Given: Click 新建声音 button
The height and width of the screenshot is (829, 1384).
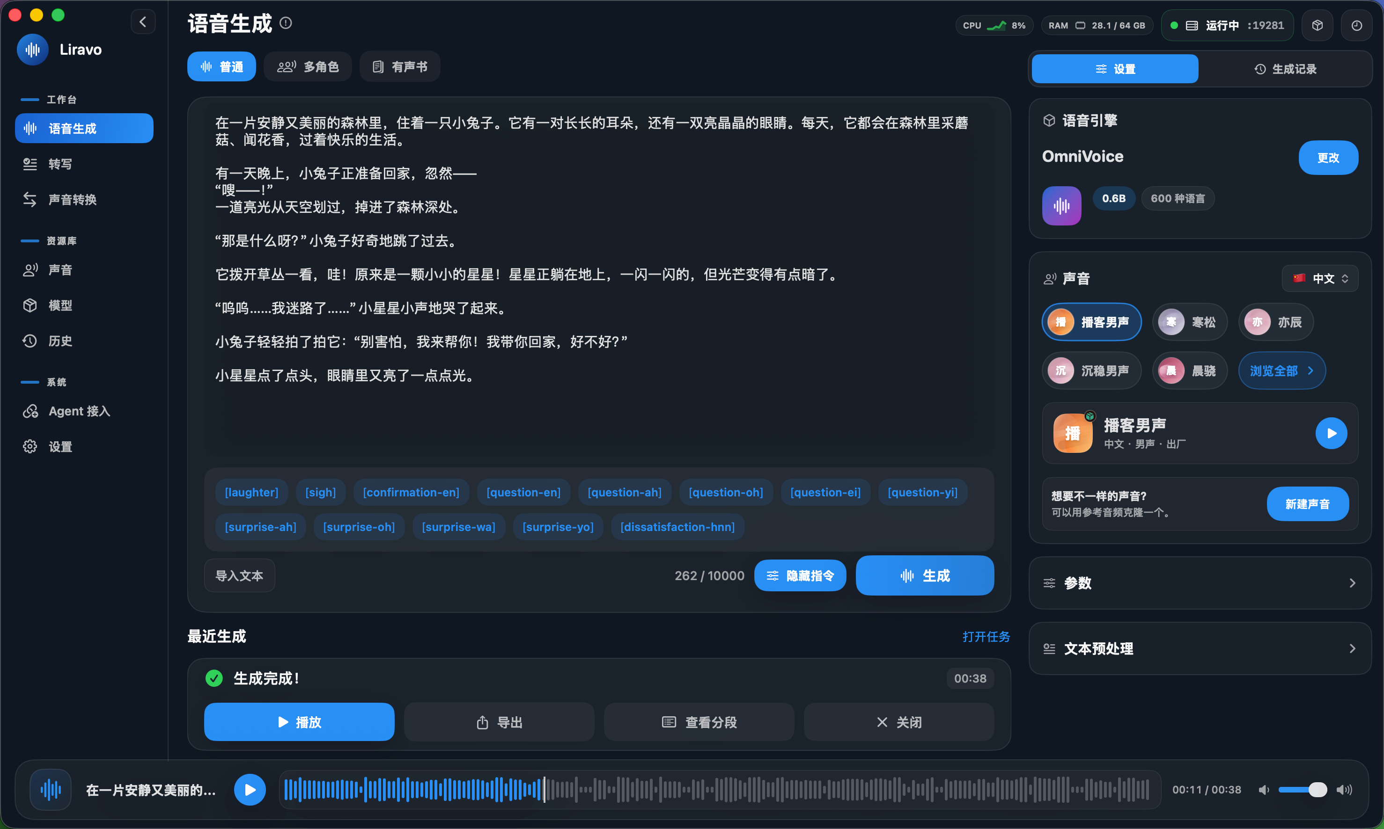Looking at the screenshot, I should pyautogui.click(x=1307, y=504).
